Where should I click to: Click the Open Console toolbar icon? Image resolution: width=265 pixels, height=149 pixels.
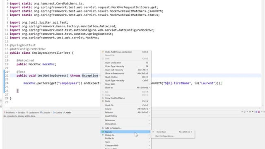point(250,112)
